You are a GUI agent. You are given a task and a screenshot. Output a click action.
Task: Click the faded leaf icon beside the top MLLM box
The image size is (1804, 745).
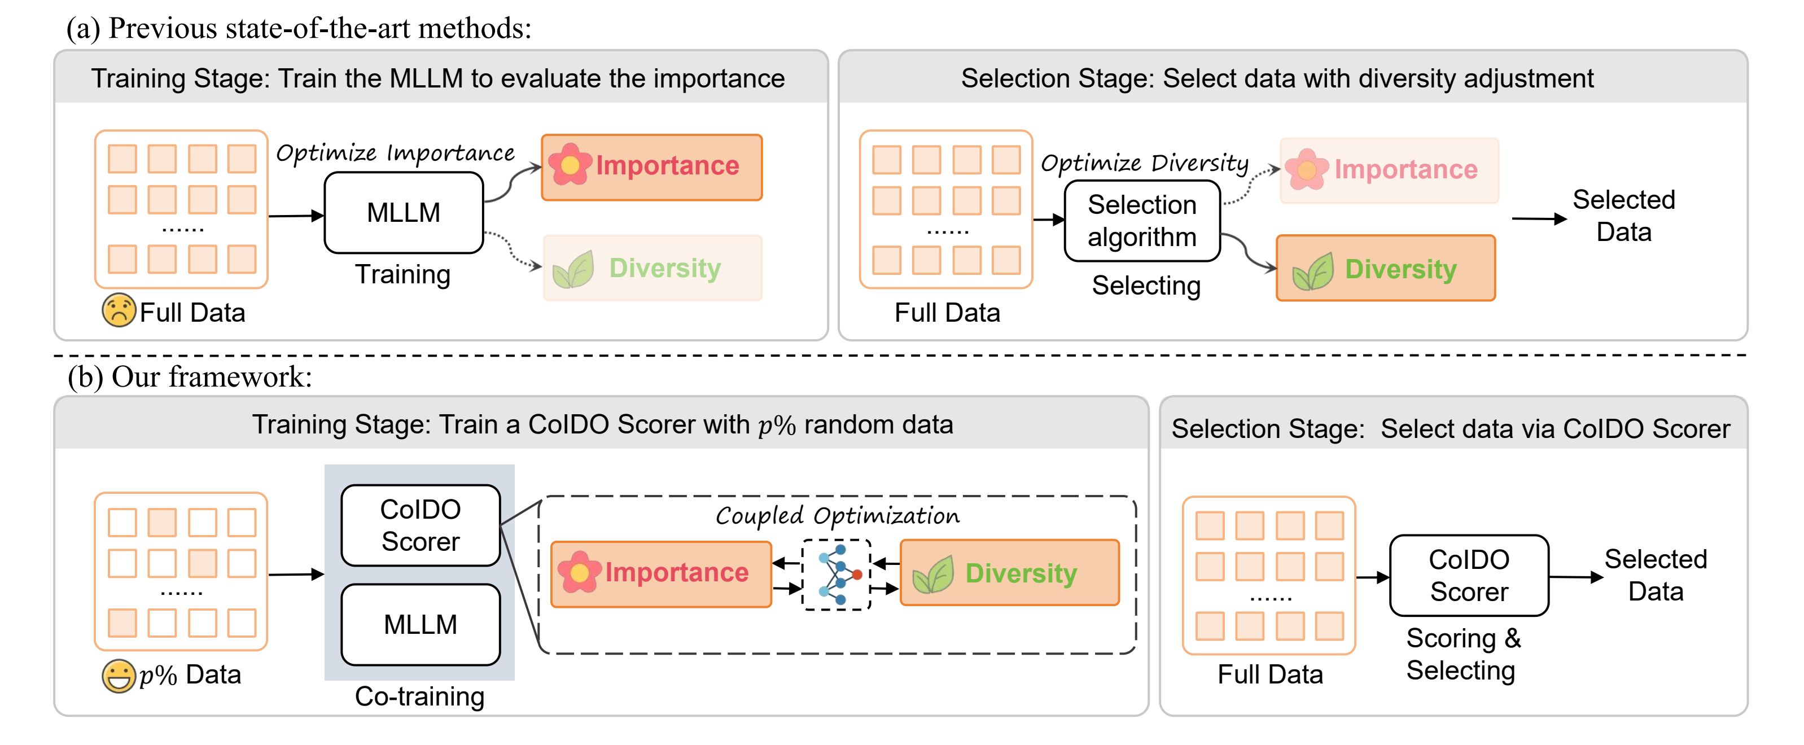pos(573,270)
